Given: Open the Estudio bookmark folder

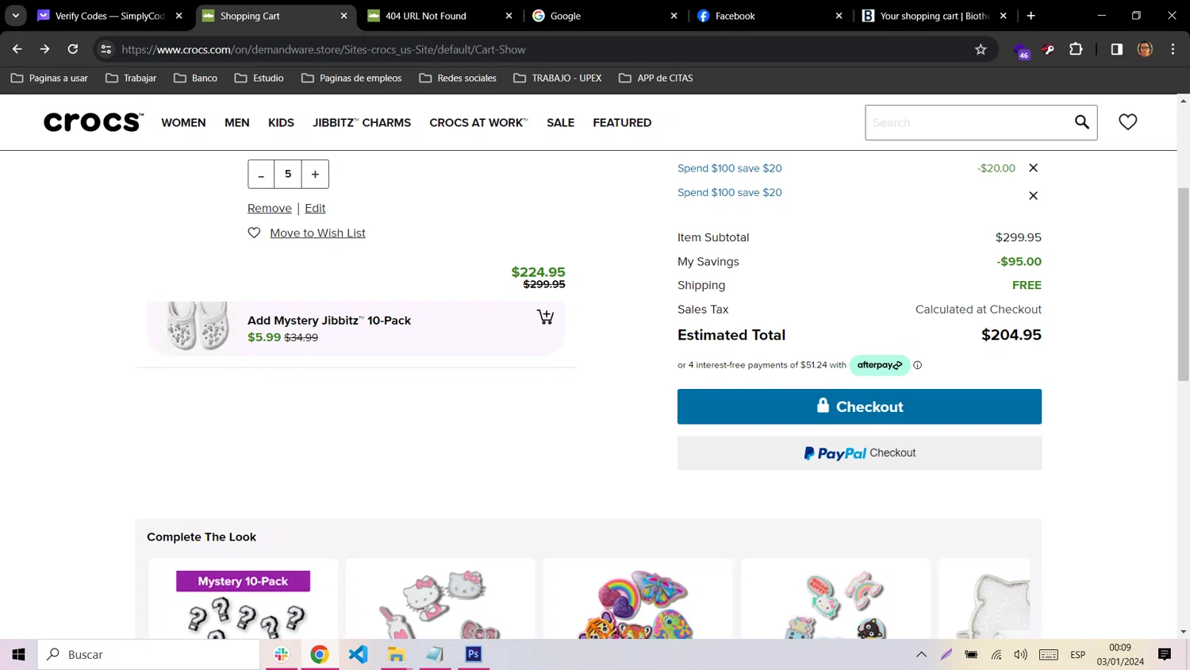Looking at the screenshot, I should tap(259, 78).
